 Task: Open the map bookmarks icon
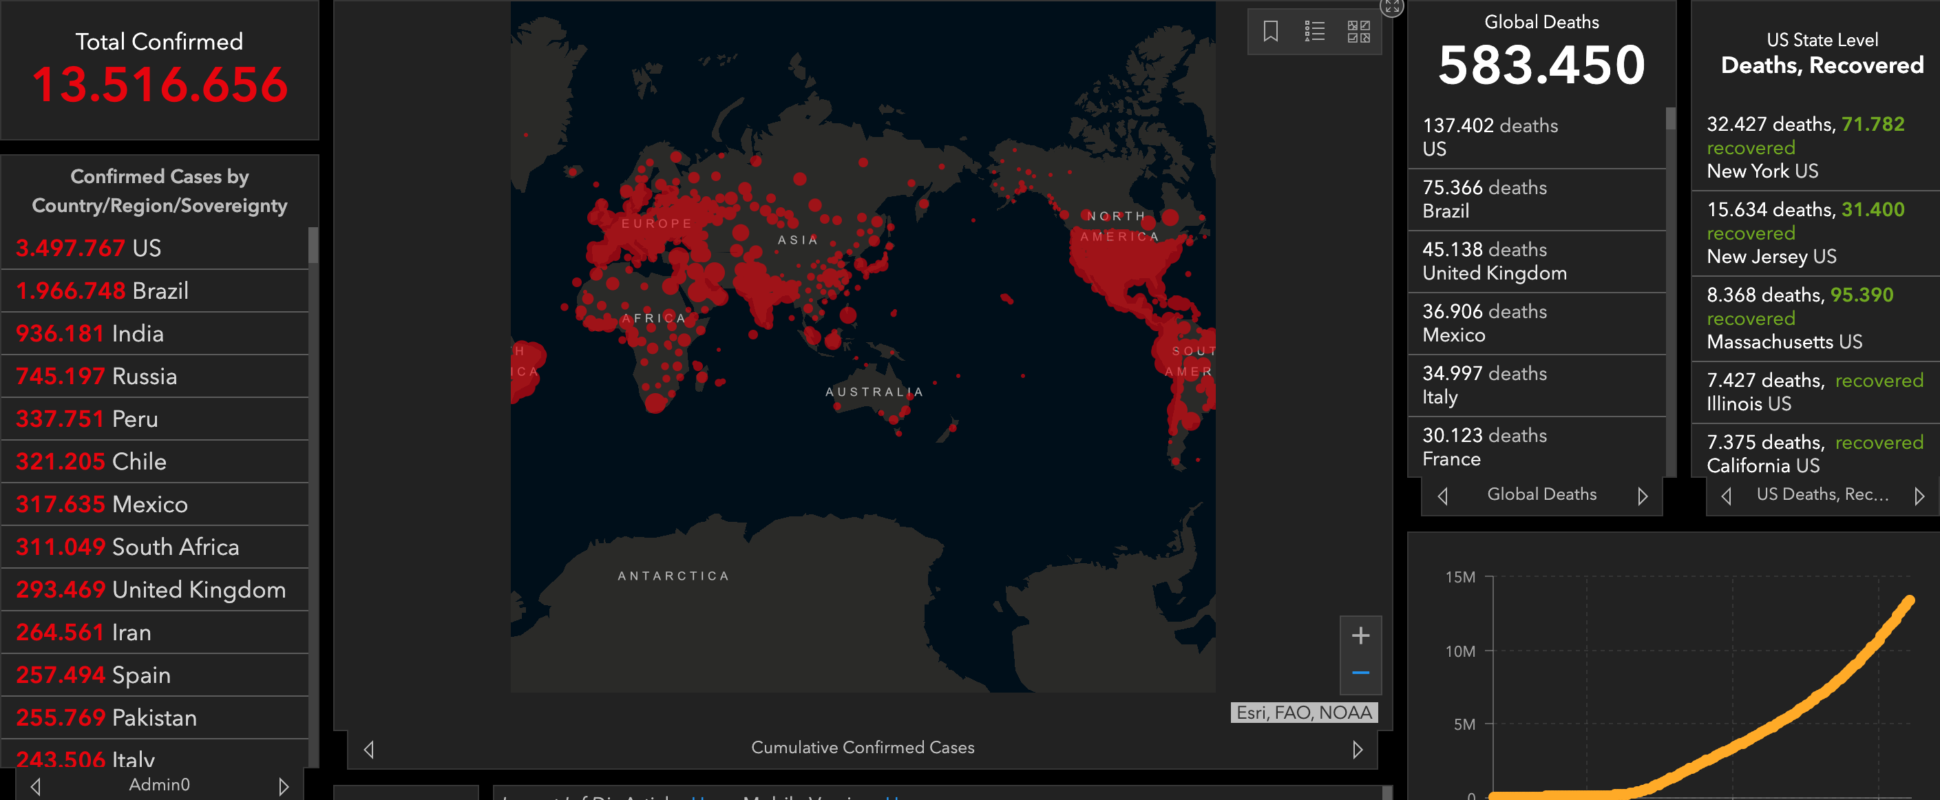click(1270, 32)
